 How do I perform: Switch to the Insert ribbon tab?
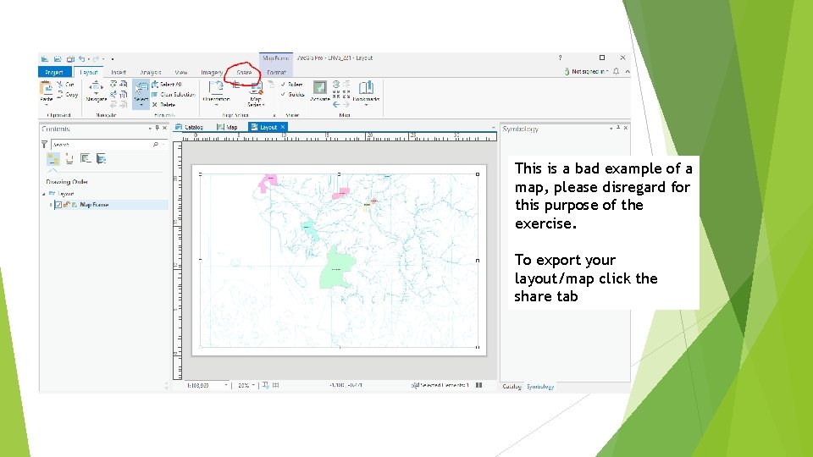pos(119,72)
